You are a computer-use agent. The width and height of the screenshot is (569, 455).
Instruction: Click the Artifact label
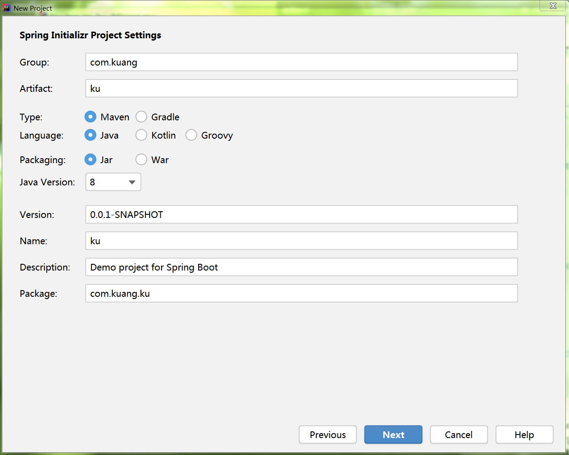click(x=36, y=89)
